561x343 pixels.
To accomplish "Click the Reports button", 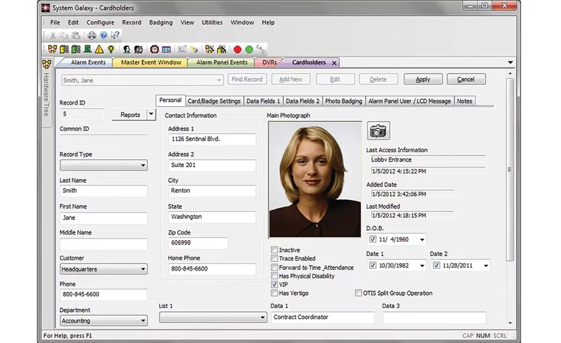I will [130, 115].
